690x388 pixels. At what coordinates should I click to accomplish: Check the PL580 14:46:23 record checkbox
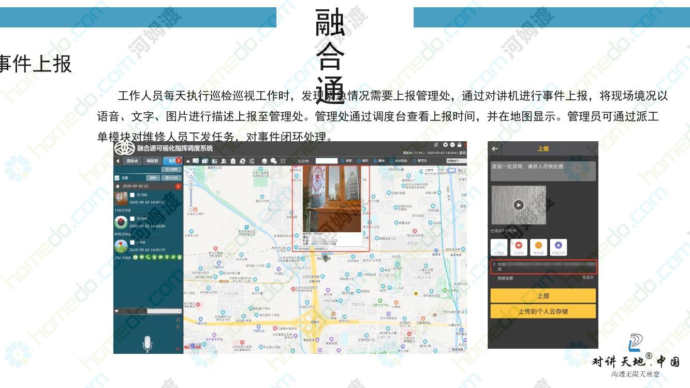[x=132, y=195]
